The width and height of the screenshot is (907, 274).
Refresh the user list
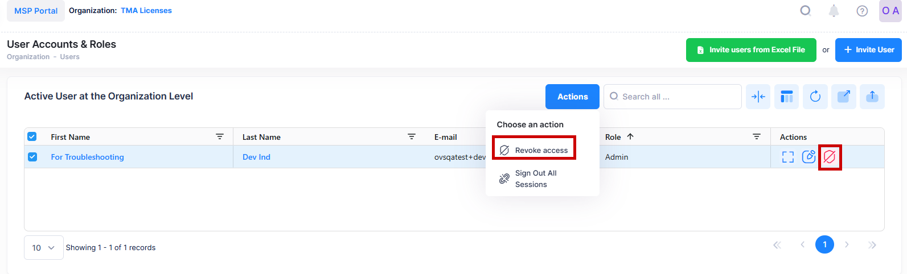(815, 97)
